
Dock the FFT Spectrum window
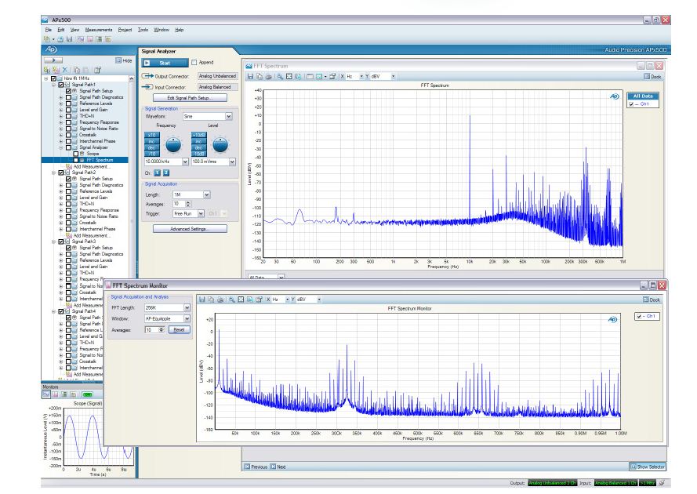pyautogui.click(x=652, y=77)
